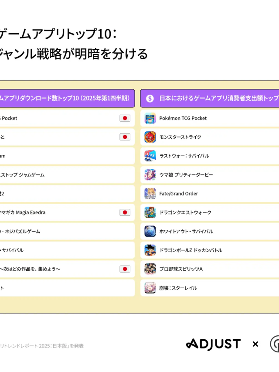Select the ラストウォー:サバイバル game icon
Image resolution: width=279 pixels, height=372 pixels.
[x=150, y=156]
